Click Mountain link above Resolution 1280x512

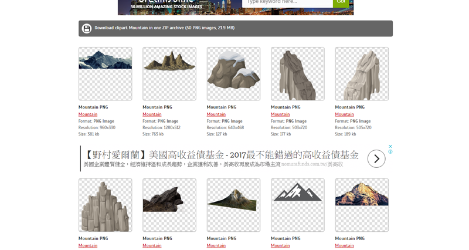point(152,114)
